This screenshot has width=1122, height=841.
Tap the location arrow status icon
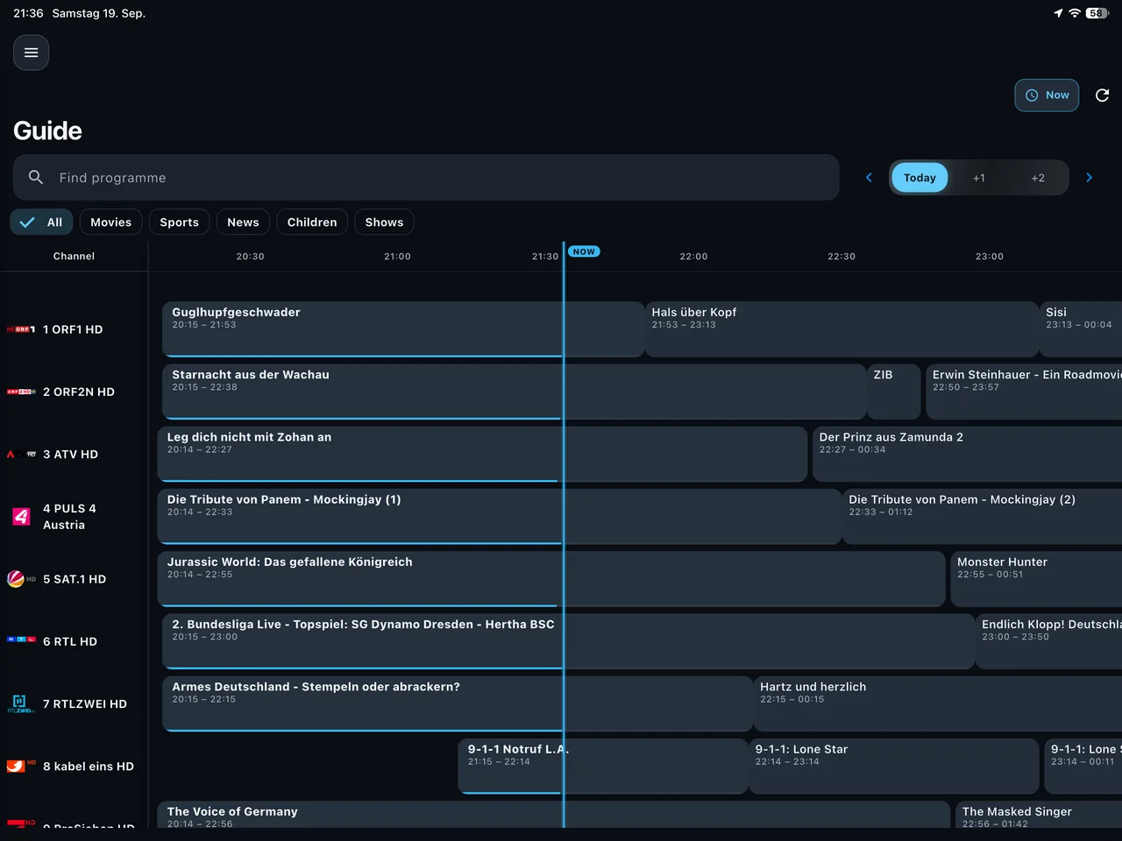pyautogui.click(x=1058, y=13)
